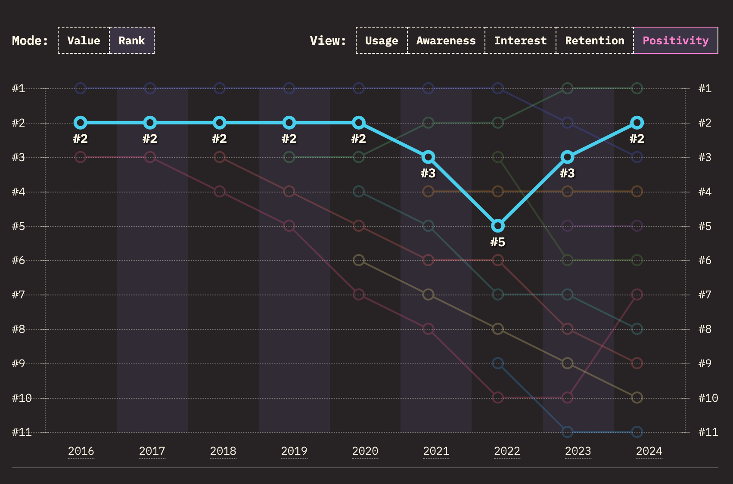Open the Awareness view
The width and height of the screenshot is (733, 484).
tap(446, 40)
